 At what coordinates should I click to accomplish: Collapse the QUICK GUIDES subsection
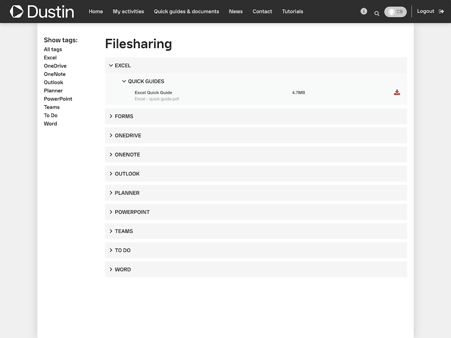point(143,82)
